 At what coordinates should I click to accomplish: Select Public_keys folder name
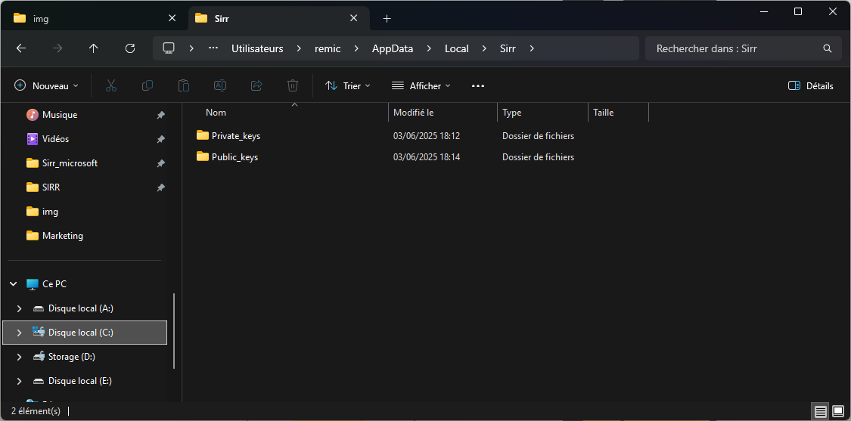point(235,157)
